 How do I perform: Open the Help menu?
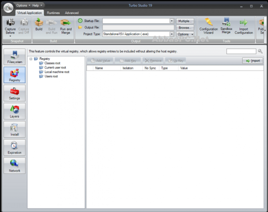pos(37,5)
